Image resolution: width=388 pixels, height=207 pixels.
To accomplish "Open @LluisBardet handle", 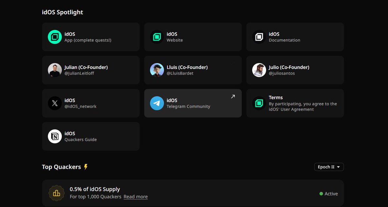I will tap(180, 73).
